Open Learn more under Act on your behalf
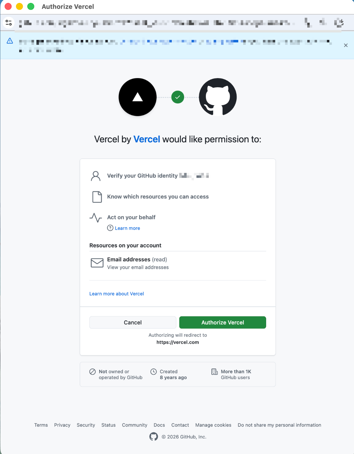 point(127,228)
